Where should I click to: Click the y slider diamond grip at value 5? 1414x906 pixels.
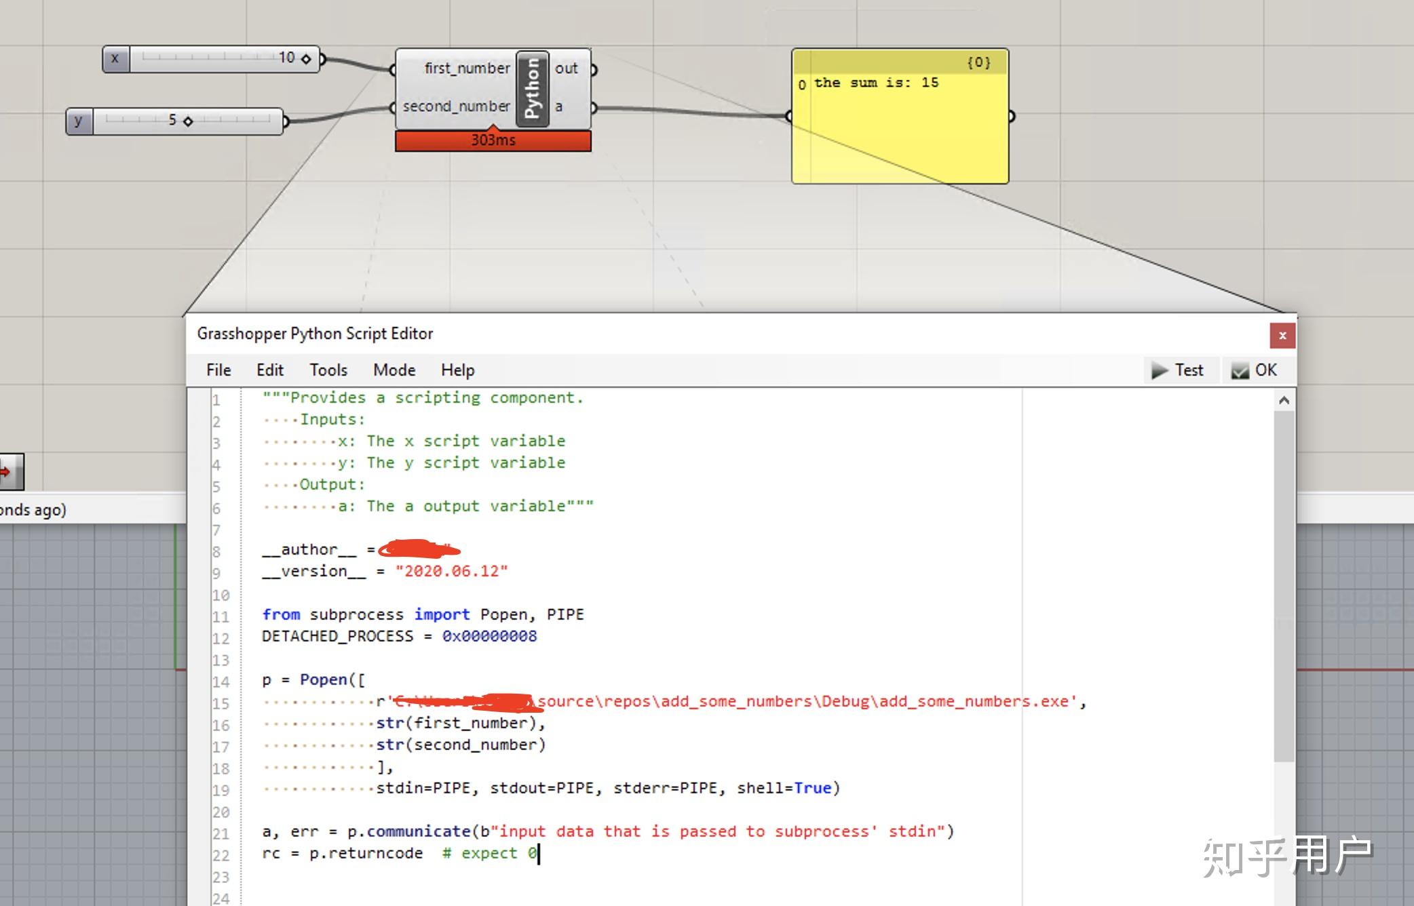tap(188, 121)
